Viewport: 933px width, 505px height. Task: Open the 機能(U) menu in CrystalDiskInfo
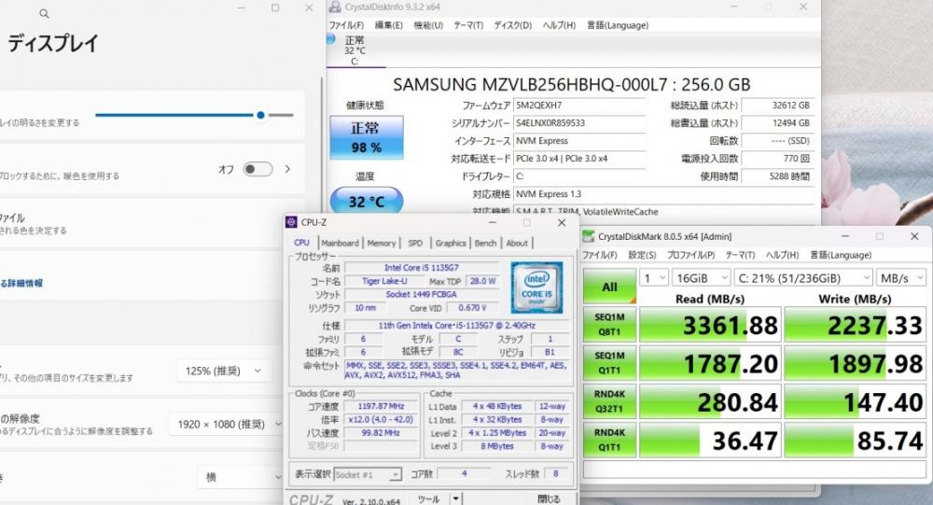[x=428, y=25]
